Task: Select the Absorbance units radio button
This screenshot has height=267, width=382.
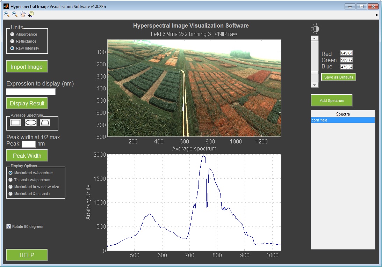Action: (12, 34)
